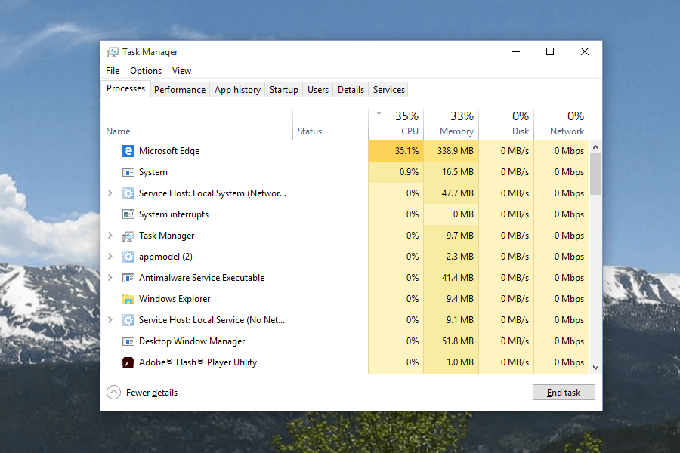Expand Antimalware Service Executable group
Viewport: 680px width, 453px height.
tap(110, 277)
